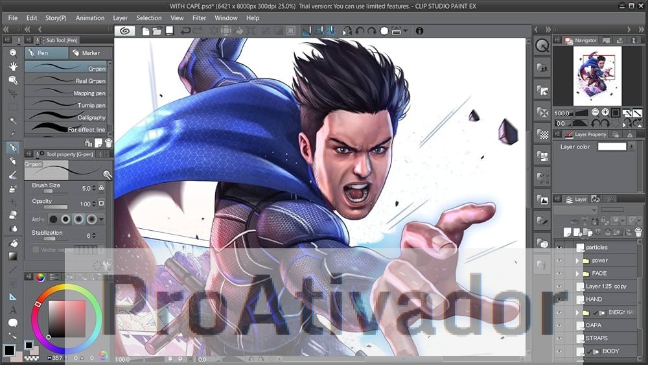The width and height of the screenshot is (648, 365).
Task: Toggle visibility of STRAPS layer
Action: (559, 338)
